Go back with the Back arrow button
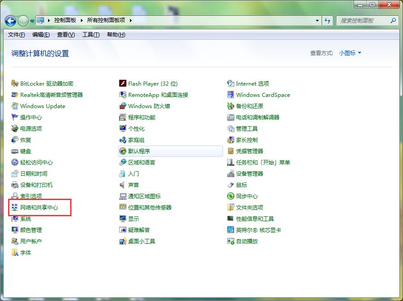Viewport: 403px width, 301px height. click(x=10, y=21)
